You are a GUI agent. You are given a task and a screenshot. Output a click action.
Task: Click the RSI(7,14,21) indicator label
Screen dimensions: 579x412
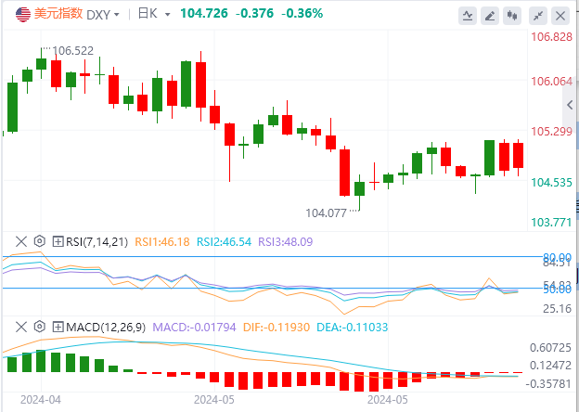[96, 241]
